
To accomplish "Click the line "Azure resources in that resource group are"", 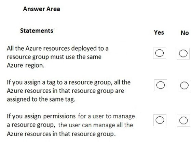I will click(x=66, y=91).
